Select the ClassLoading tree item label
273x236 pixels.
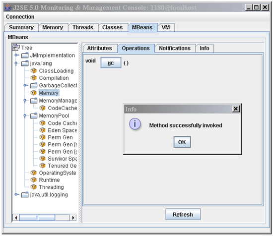coord(56,71)
